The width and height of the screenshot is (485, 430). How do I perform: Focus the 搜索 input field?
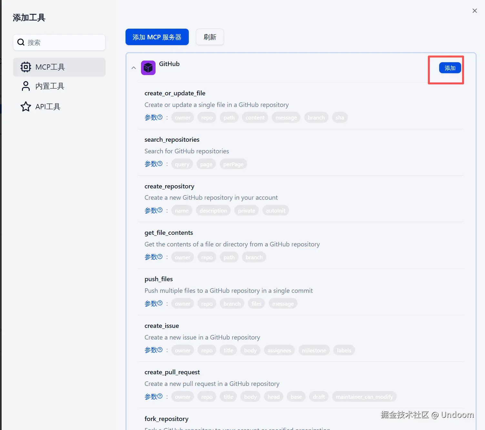(x=59, y=42)
